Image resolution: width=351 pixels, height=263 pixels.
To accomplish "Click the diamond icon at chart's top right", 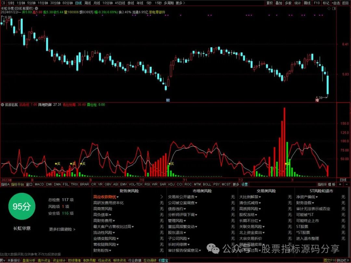I will click(x=329, y=8).
